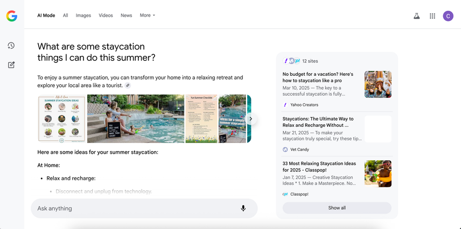Click the Yahoo article thumbnail image
The width and height of the screenshot is (461, 229).
tap(378, 84)
